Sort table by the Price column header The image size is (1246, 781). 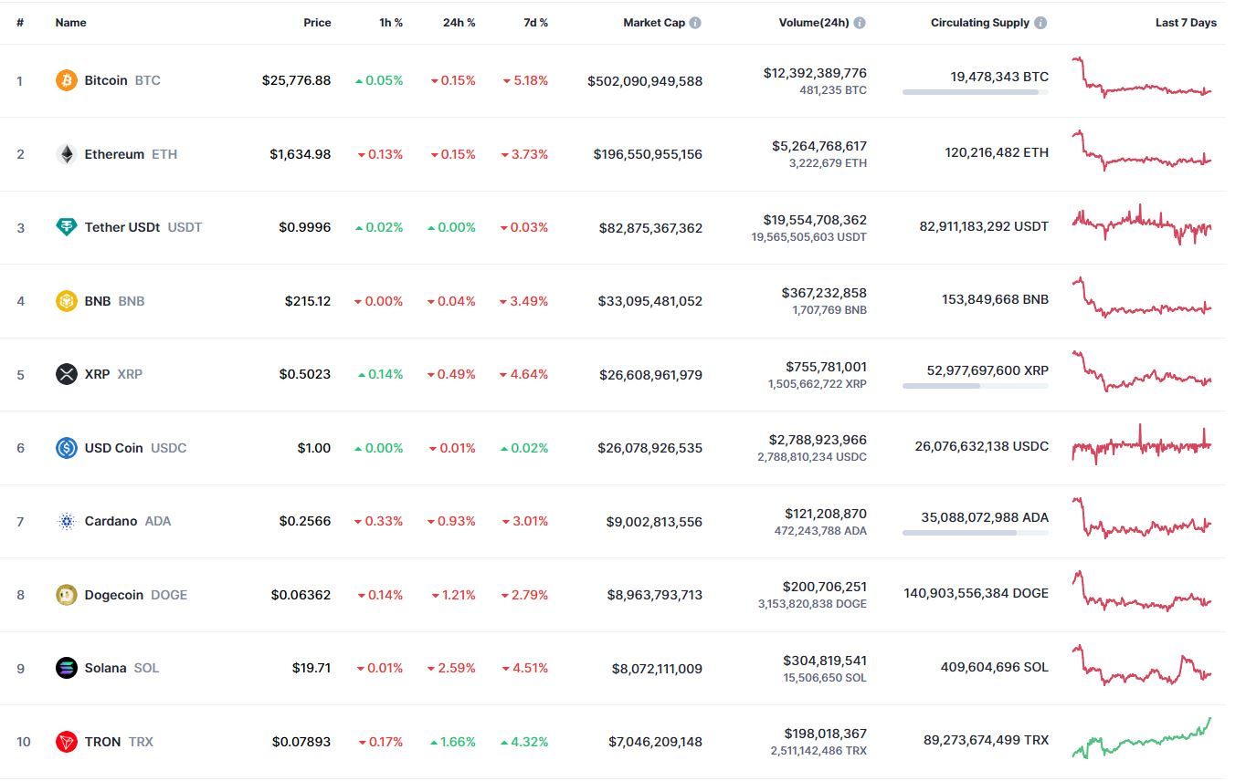tap(317, 23)
